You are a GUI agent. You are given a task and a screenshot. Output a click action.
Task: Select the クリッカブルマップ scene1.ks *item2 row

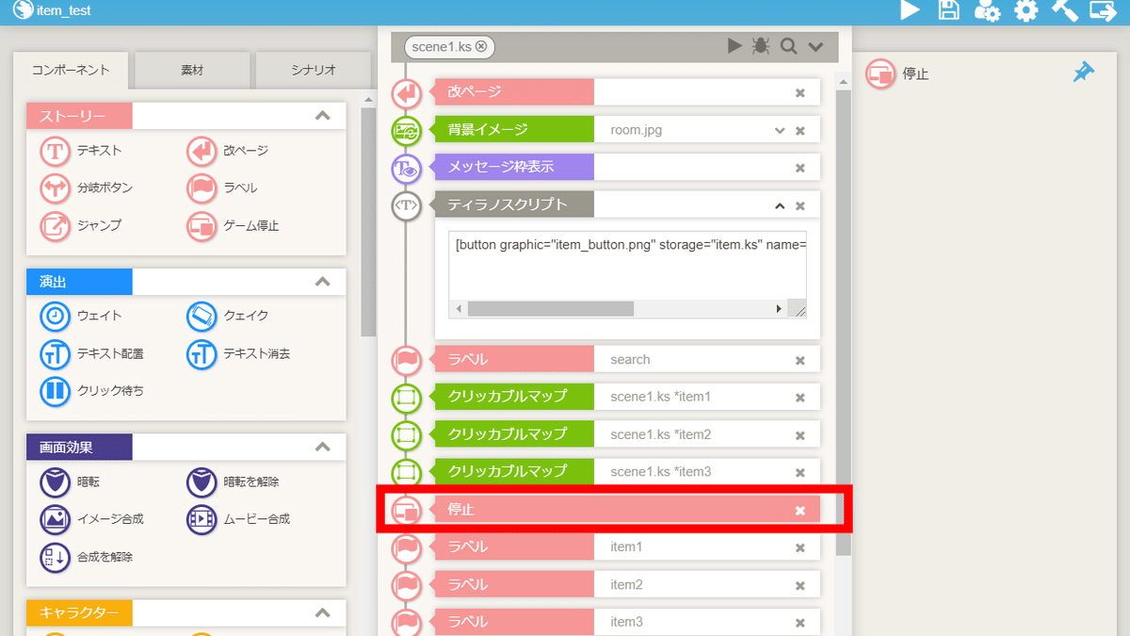coord(627,434)
